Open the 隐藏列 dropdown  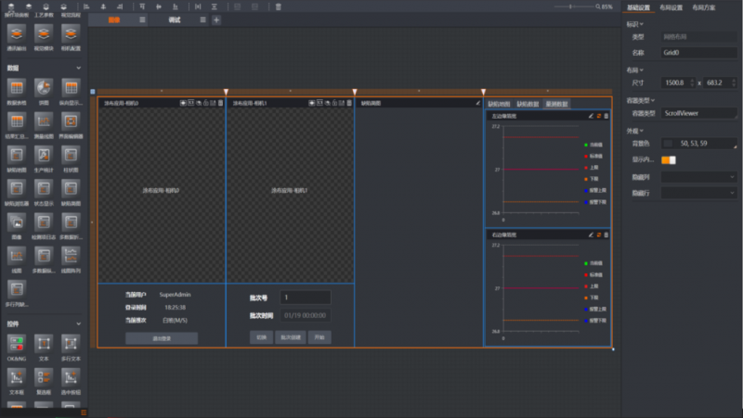click(x=699, y=176)
